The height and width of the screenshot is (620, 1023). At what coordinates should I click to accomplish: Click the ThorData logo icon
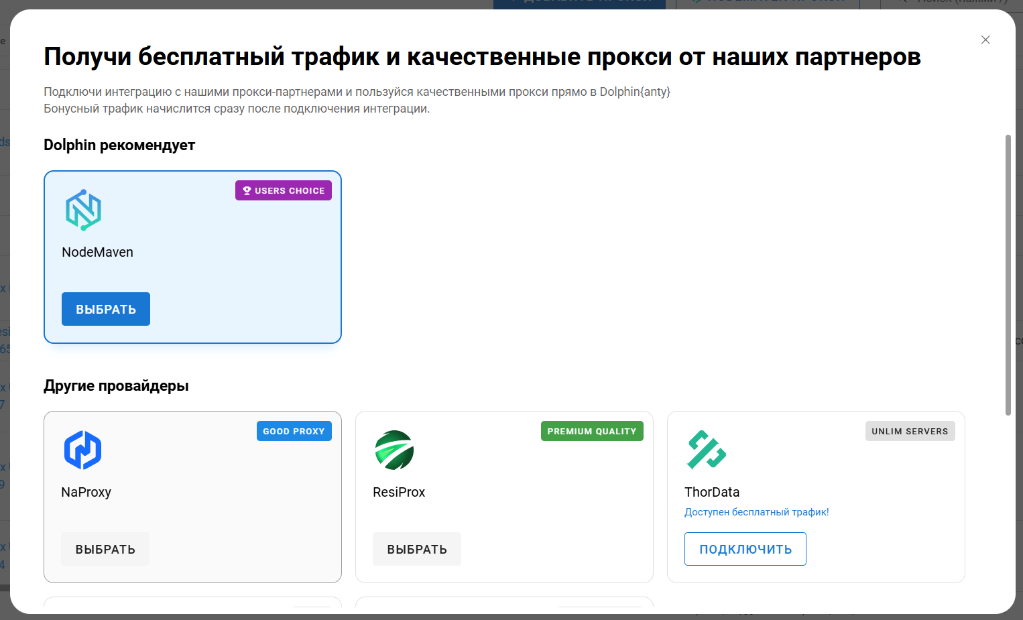707,450
